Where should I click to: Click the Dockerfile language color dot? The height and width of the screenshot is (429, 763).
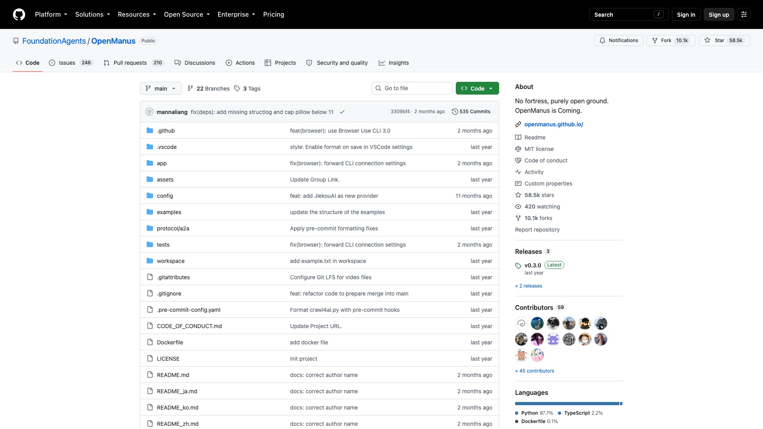pyautogui.click(x=517, y=421)
